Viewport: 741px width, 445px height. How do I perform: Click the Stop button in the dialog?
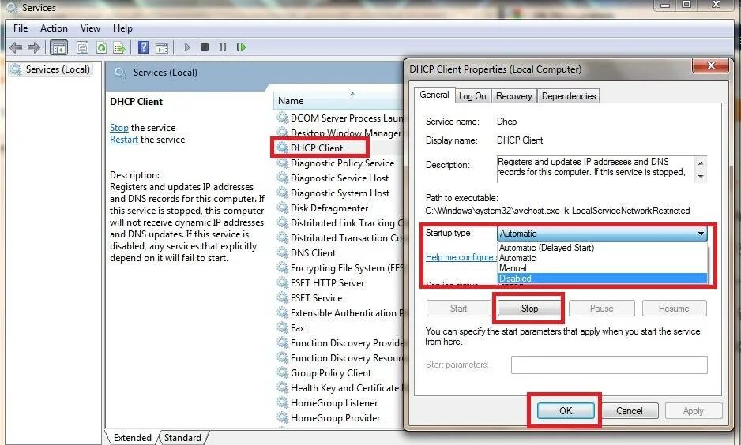click(529, 309)
